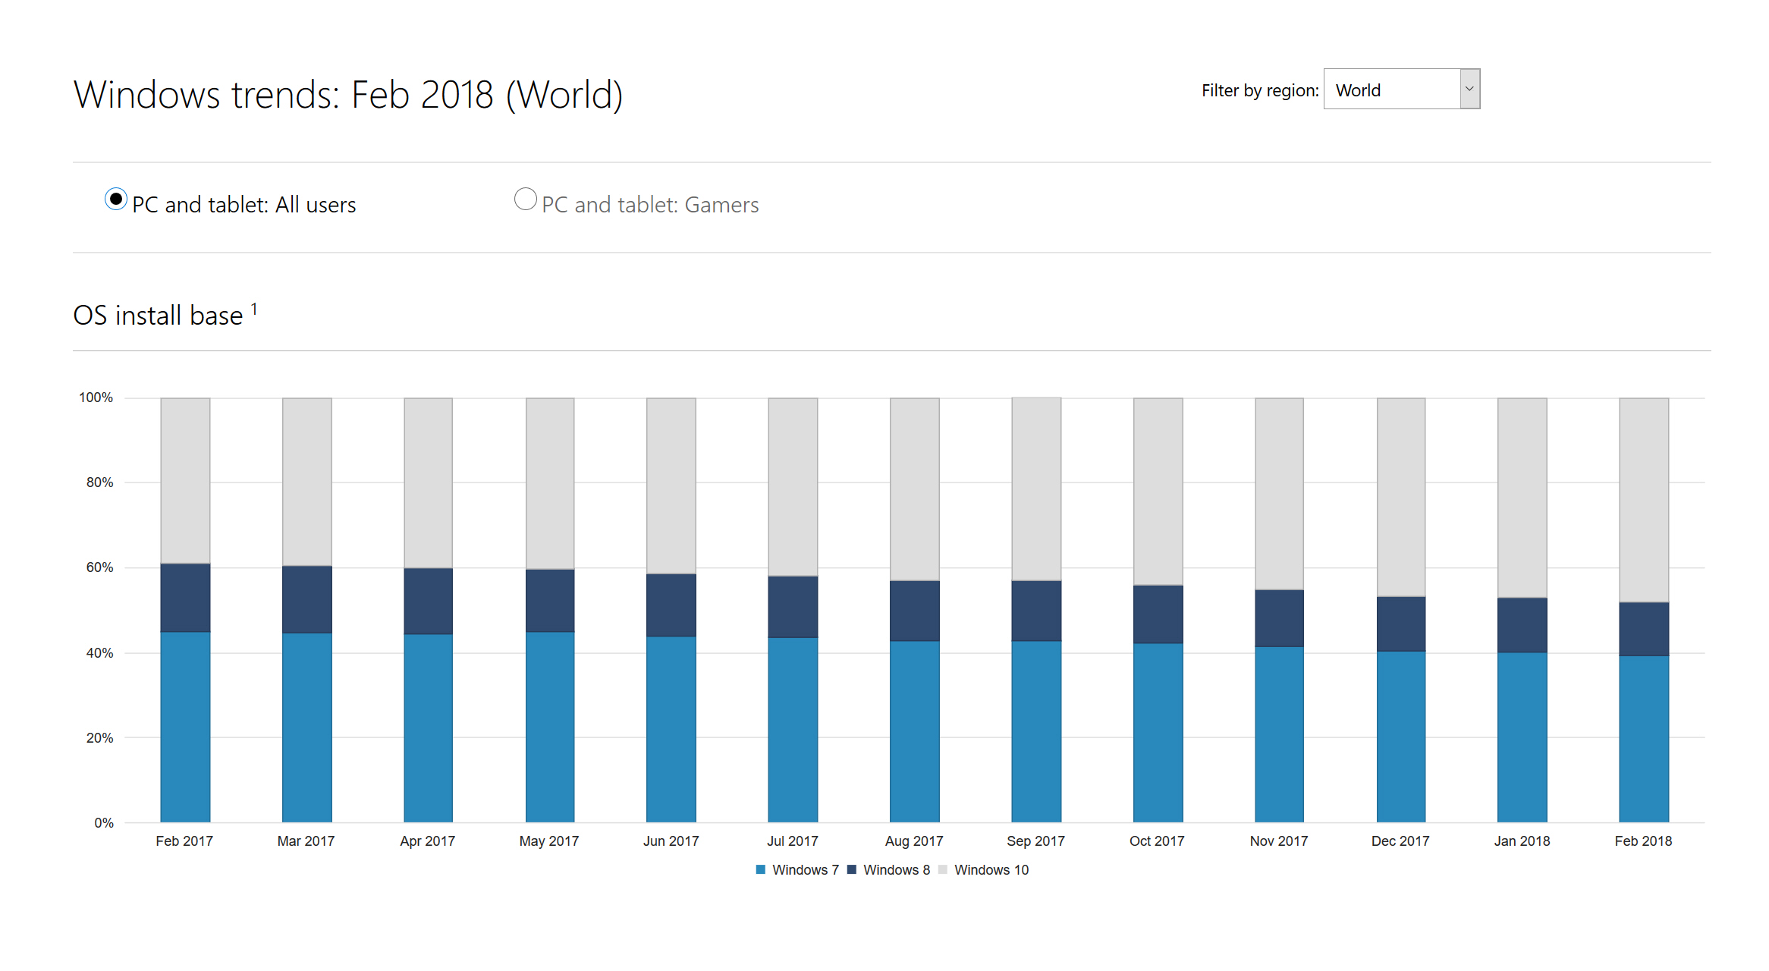Click the Windows 10 segment of Feb 2017 bar
This screenshot has height=971, width=1769.
point(185,481)
